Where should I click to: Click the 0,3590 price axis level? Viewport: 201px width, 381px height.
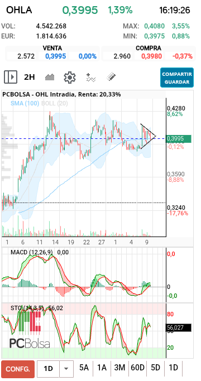click(176, 174)
